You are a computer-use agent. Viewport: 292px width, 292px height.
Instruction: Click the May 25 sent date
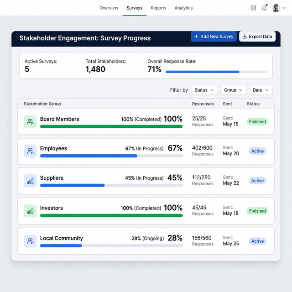pyautogui.click(x=231, y=243)
